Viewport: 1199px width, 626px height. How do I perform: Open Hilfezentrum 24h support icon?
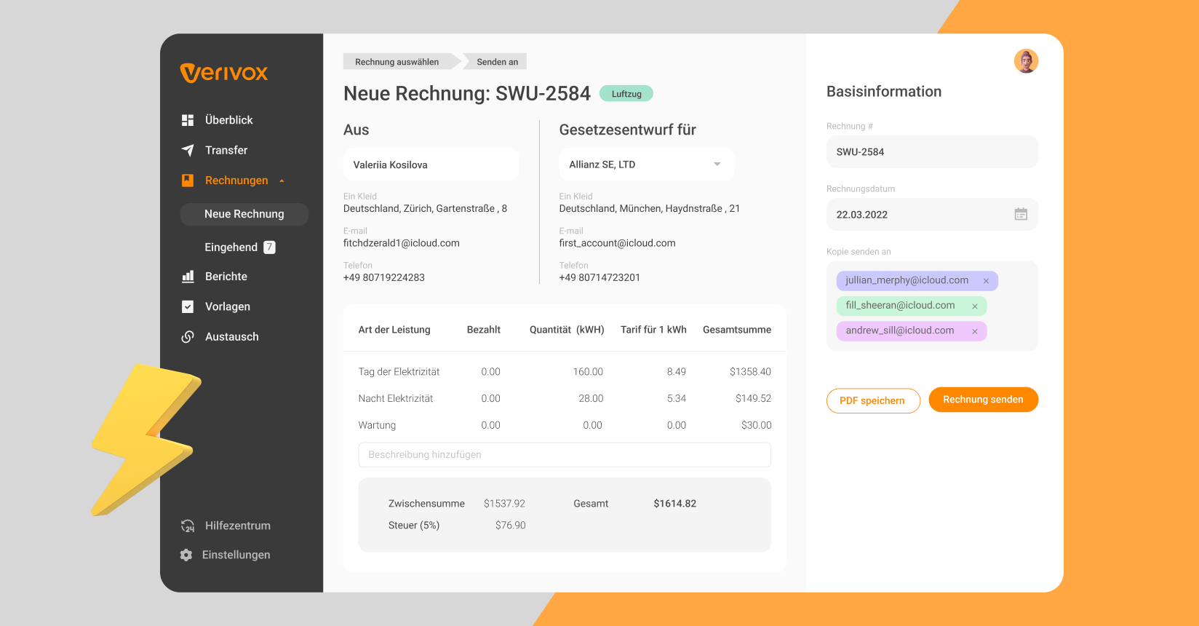(188, 526)
